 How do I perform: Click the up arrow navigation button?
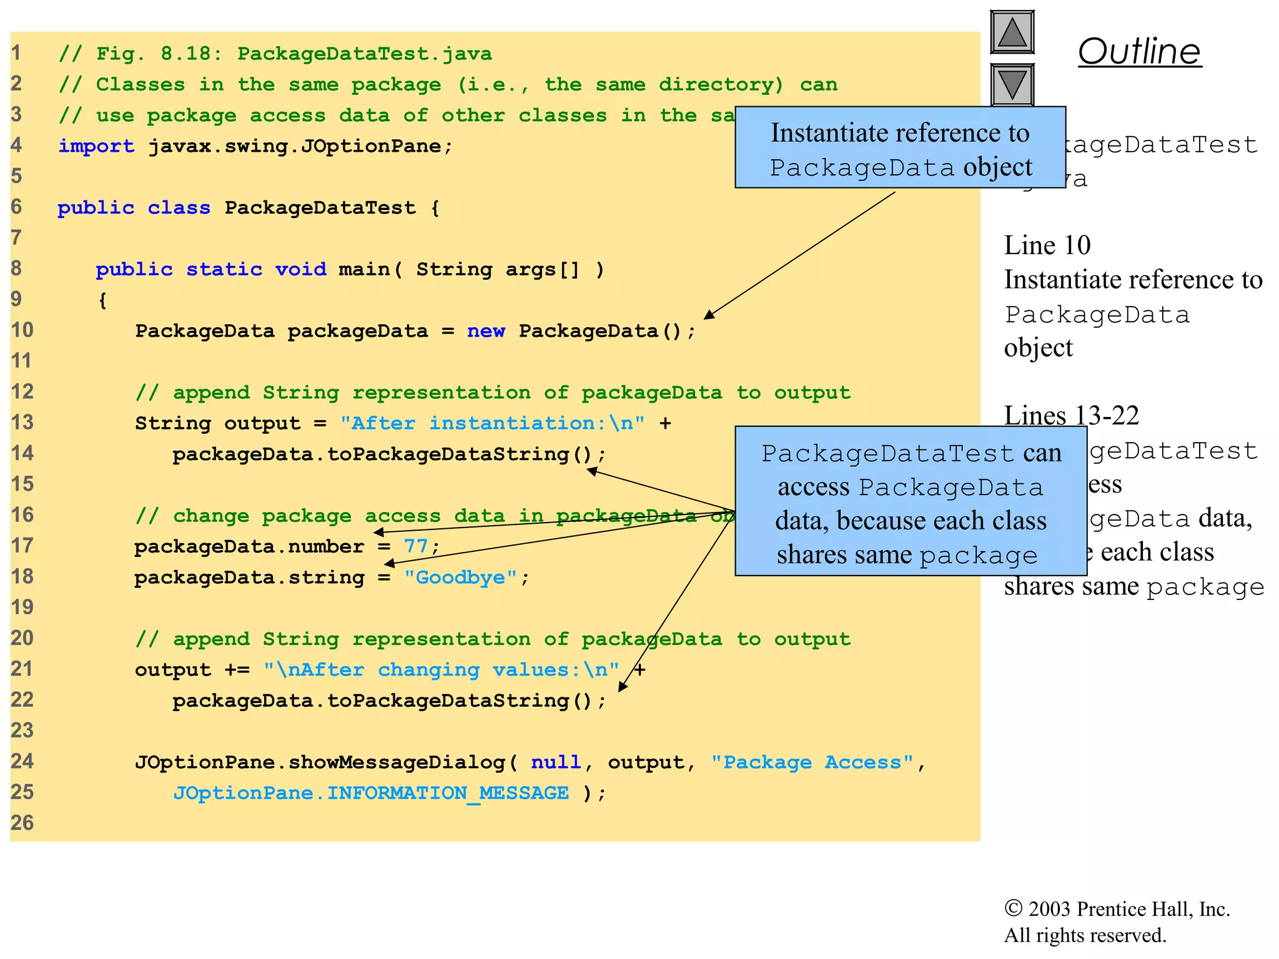click(1012, 32)
